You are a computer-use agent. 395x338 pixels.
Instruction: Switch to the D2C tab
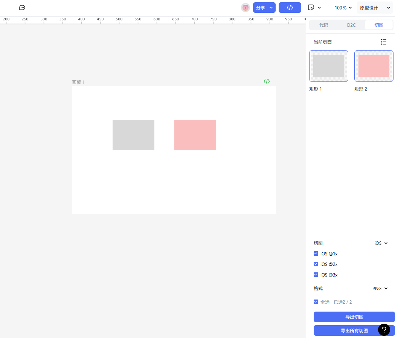351,25
